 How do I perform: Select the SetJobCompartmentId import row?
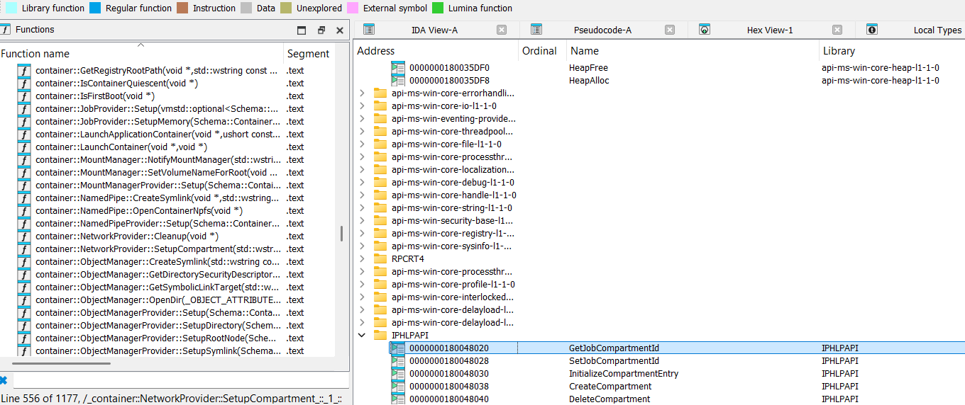[x=614, y=361]
